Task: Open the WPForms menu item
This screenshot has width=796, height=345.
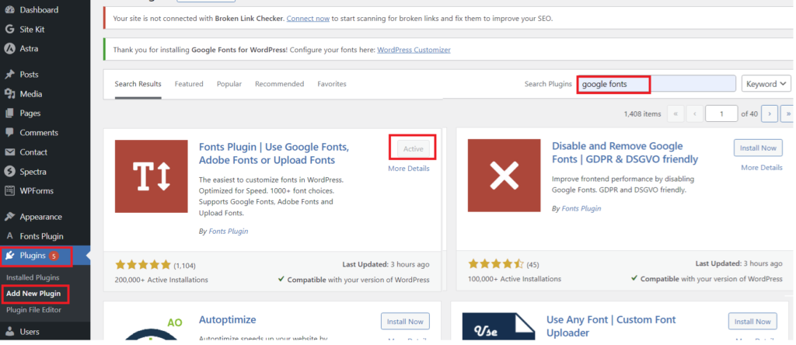Action: pyautogui.click(x=37, y=191)
